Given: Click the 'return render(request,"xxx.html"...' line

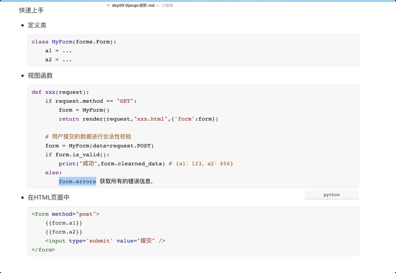Looking at the screenshot, I should (138, 119).
